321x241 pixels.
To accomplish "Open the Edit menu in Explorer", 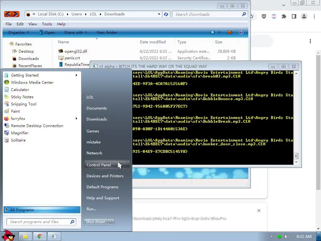I will point(20,24).
